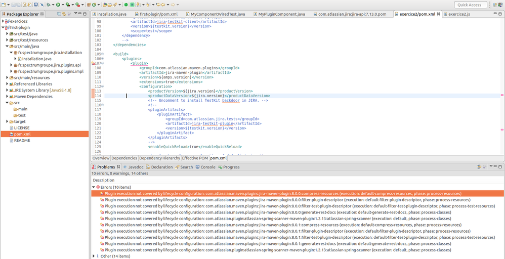Screen dimensions: 505x259
Task: Open the Run button dropdown arrow
Action: coord(63,5)
